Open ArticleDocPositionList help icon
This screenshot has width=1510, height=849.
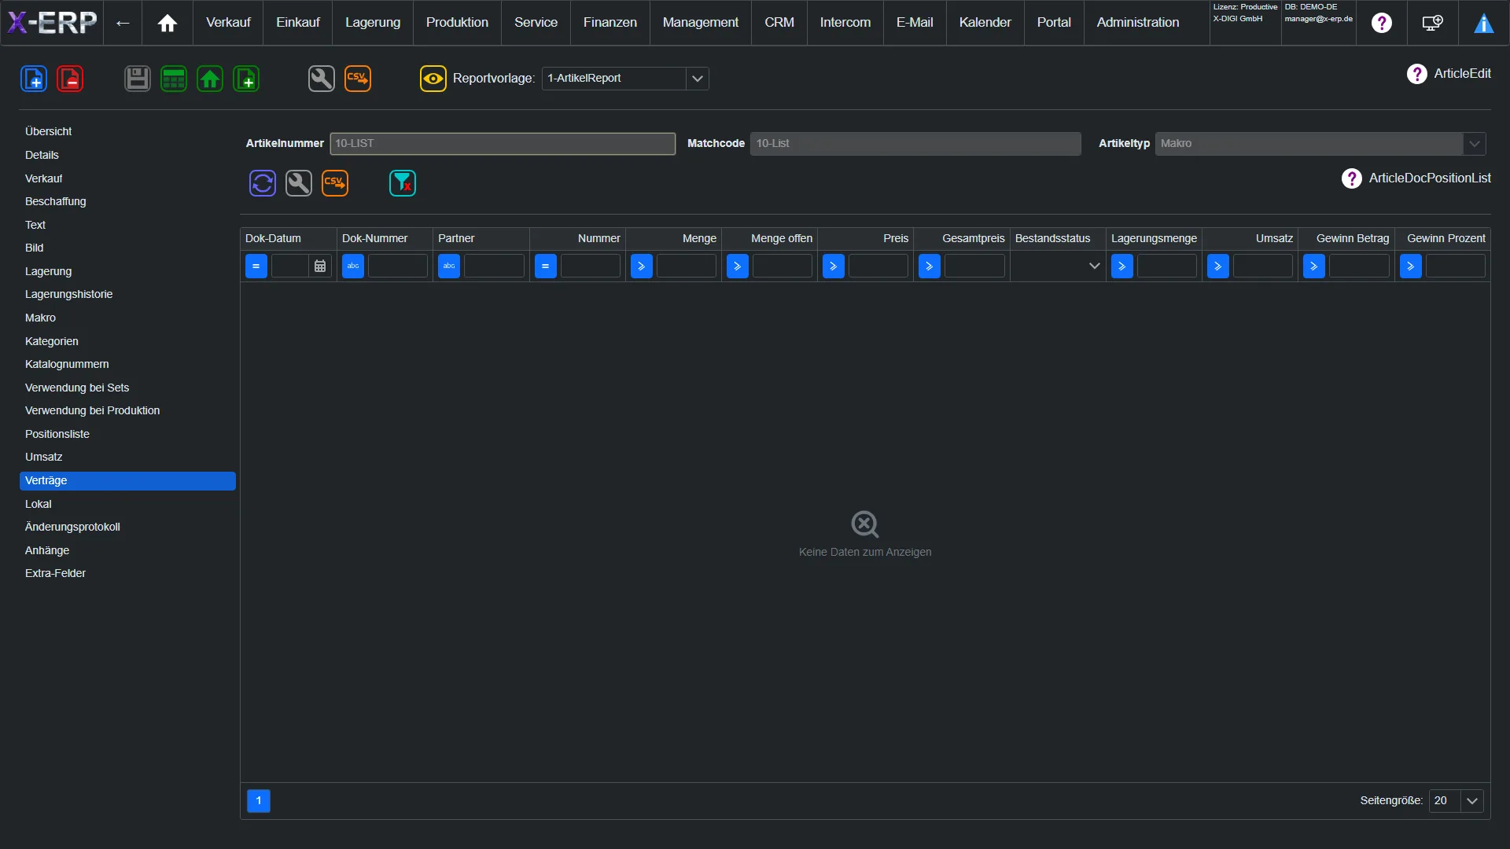tap(1352, 178)
